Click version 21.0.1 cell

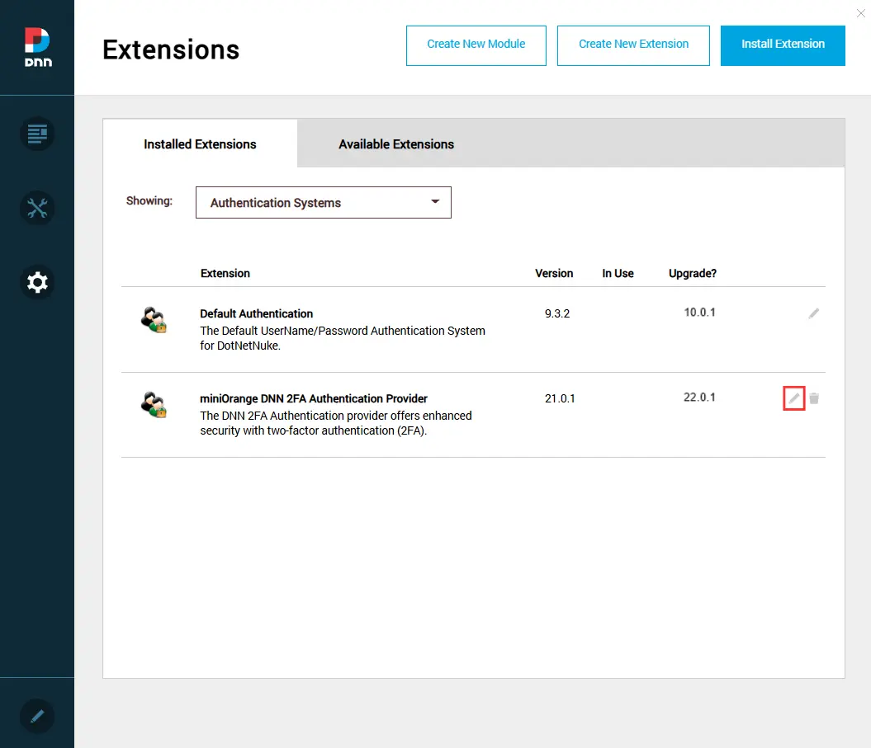pos(560,398)
